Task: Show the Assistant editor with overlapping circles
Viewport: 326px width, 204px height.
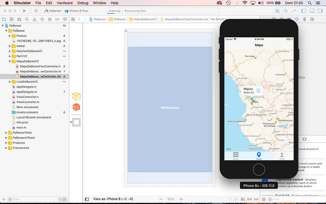Action: (286, 11)
